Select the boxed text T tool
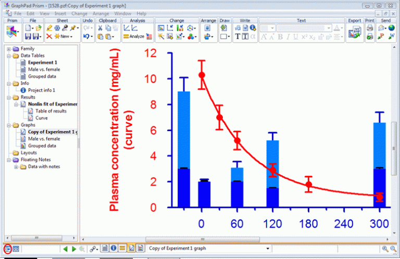400x259 pixels. coord(245,36)
